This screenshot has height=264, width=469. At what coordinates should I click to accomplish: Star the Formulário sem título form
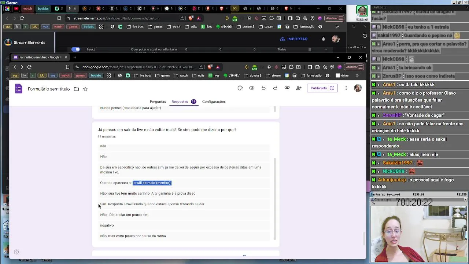tap(85, 89)
